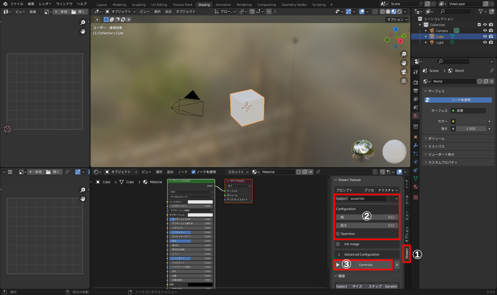
Task: Enable the Seamless checkbox in Dream Texture
Action: pyautogui.click(x=338, y=234)
